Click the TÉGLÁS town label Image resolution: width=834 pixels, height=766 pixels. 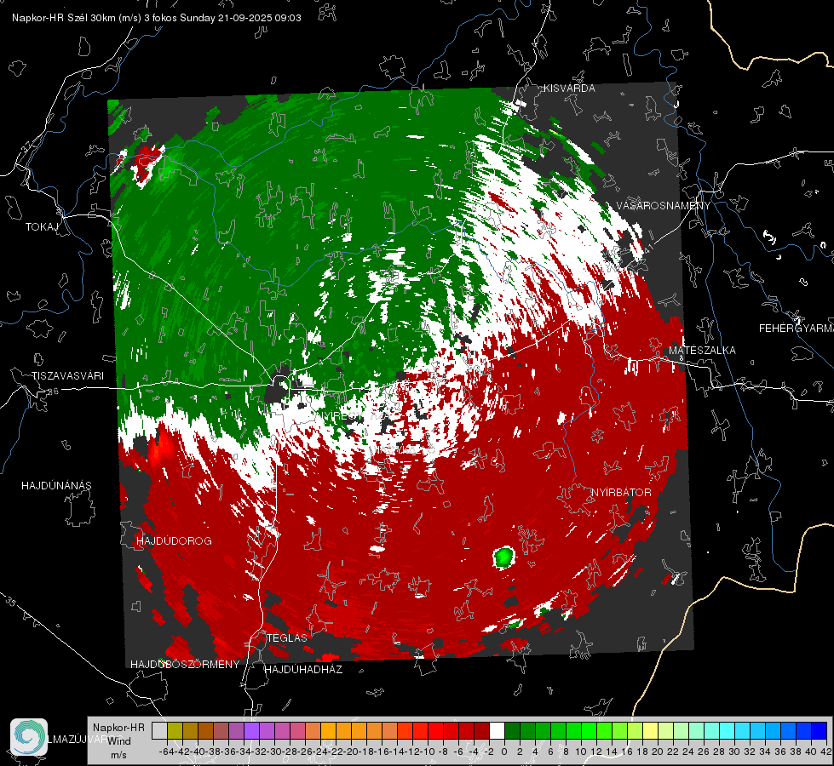(x=287, y=638)
